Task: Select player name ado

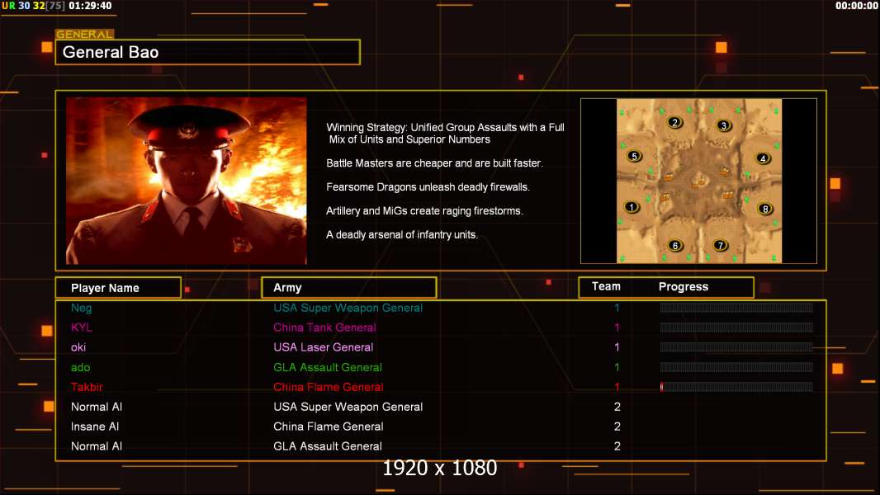Action: click(x=80, y=367)
